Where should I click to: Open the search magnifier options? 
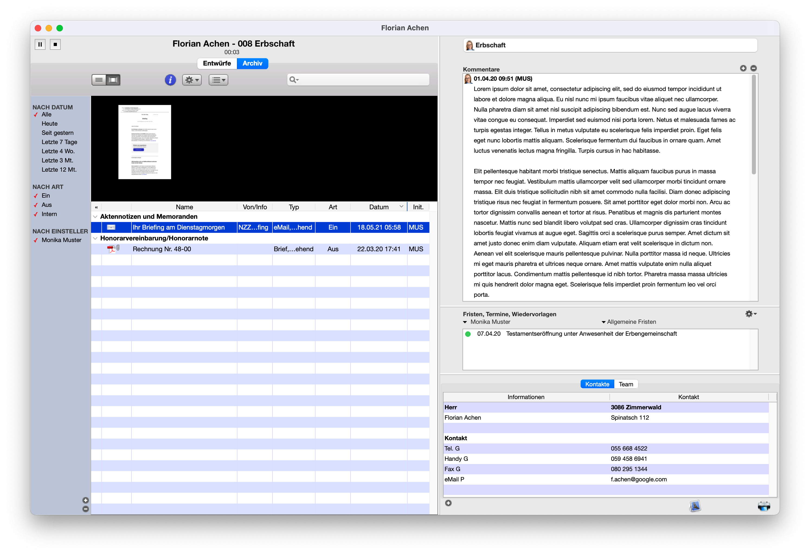pos(294,80)
